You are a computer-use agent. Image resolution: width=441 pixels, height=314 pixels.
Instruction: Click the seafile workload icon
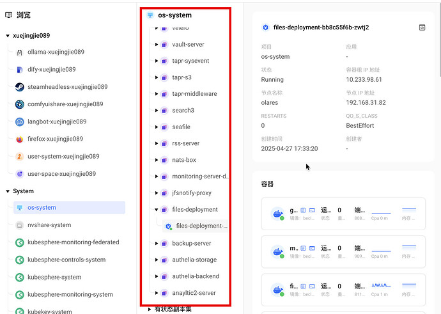point(164,127)
